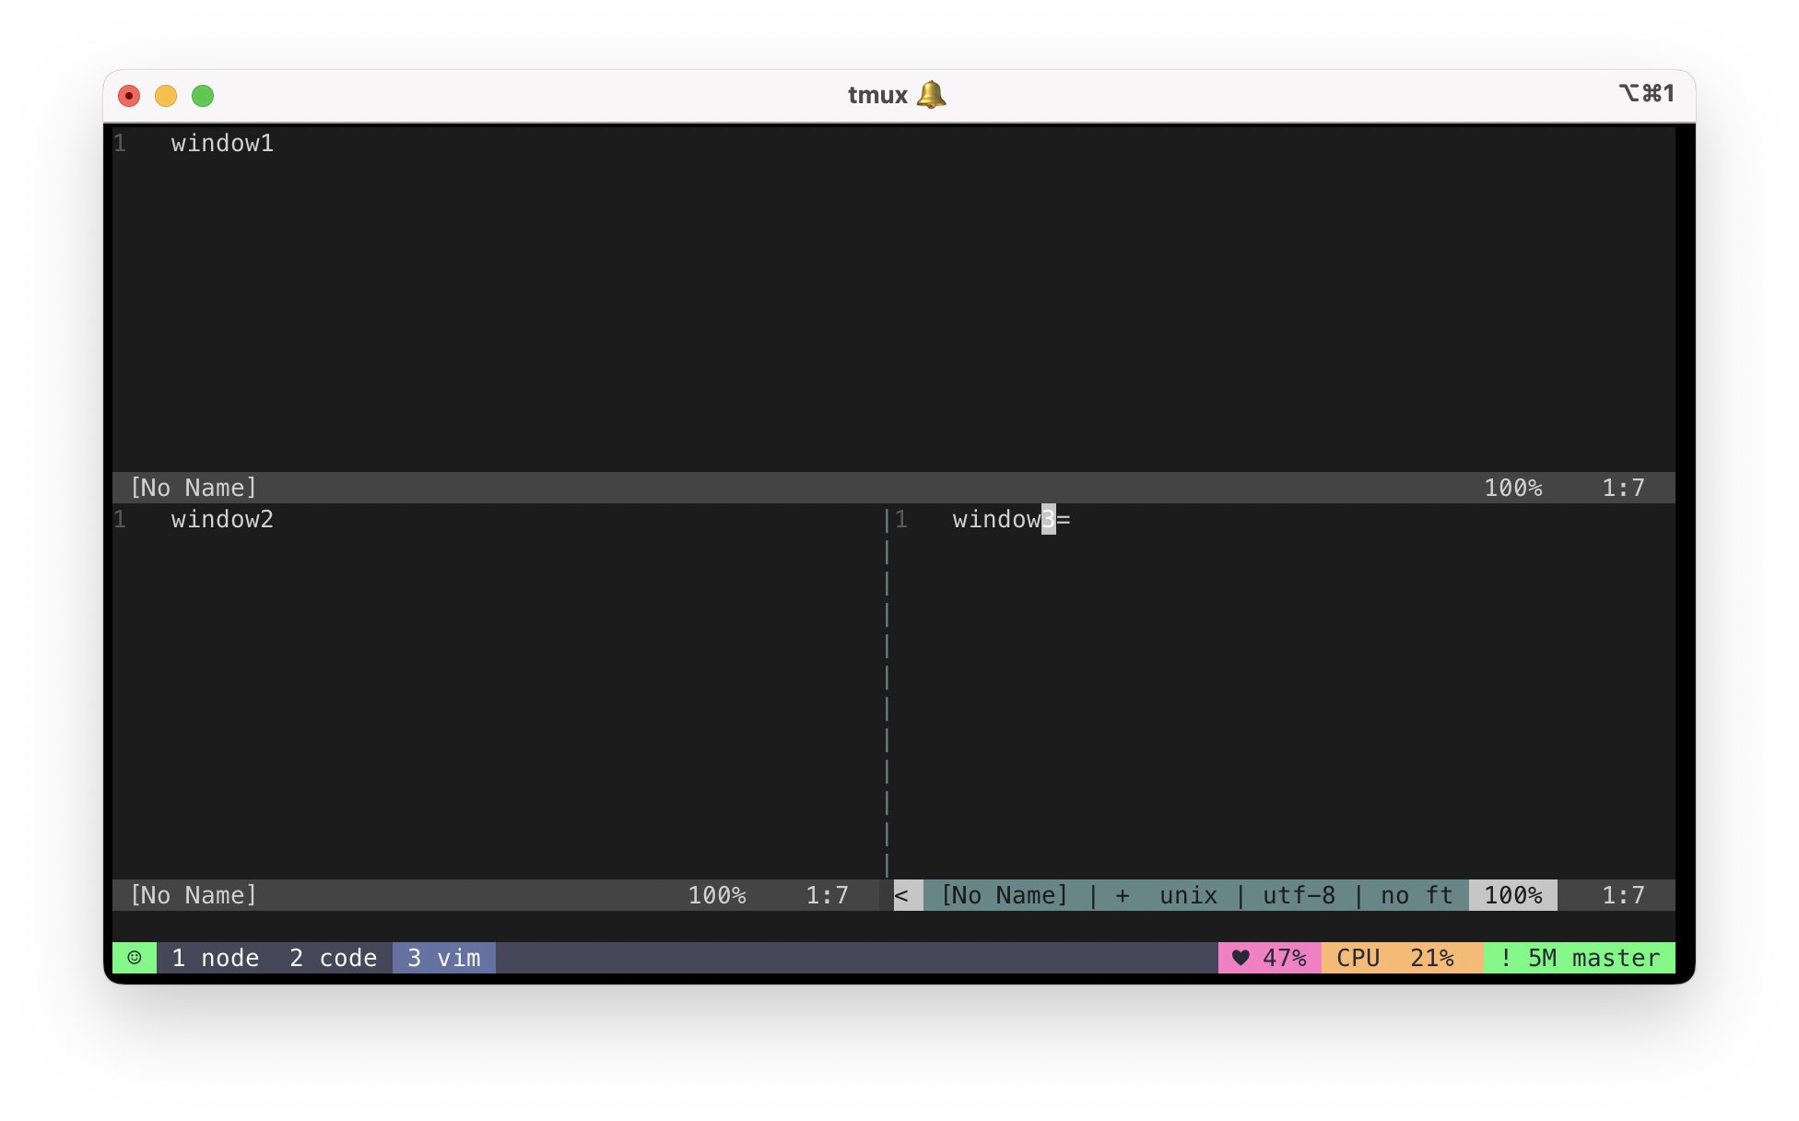Click the plus modified-file indicator in vim statusline

1121,895
